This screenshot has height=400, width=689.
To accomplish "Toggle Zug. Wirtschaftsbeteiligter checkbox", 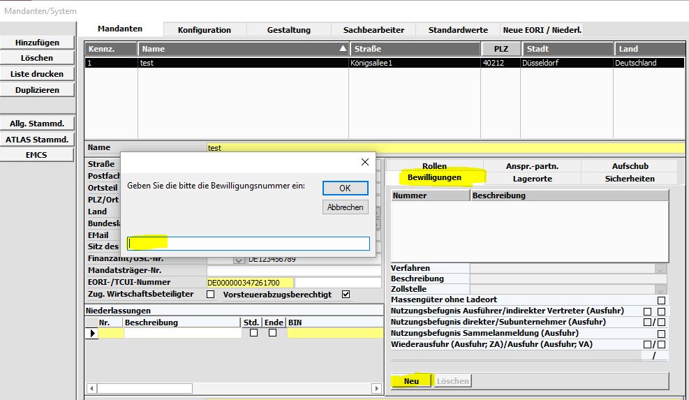I will [211, 294].
